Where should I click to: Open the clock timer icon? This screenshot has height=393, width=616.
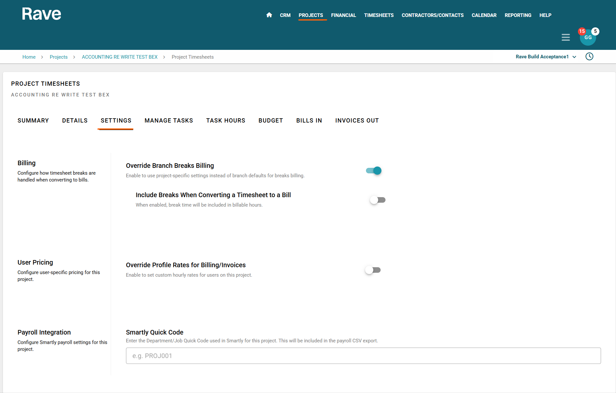click(x=589, y=57)
